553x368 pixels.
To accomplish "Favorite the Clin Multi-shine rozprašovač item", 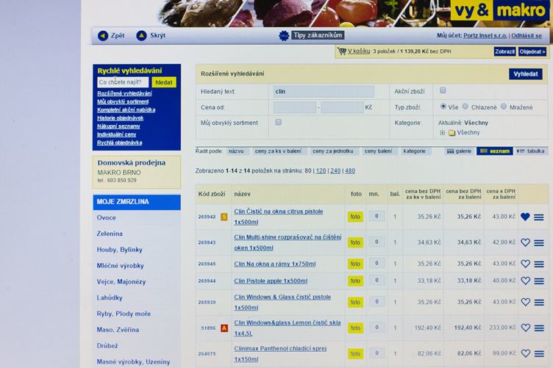I will 525,242.
